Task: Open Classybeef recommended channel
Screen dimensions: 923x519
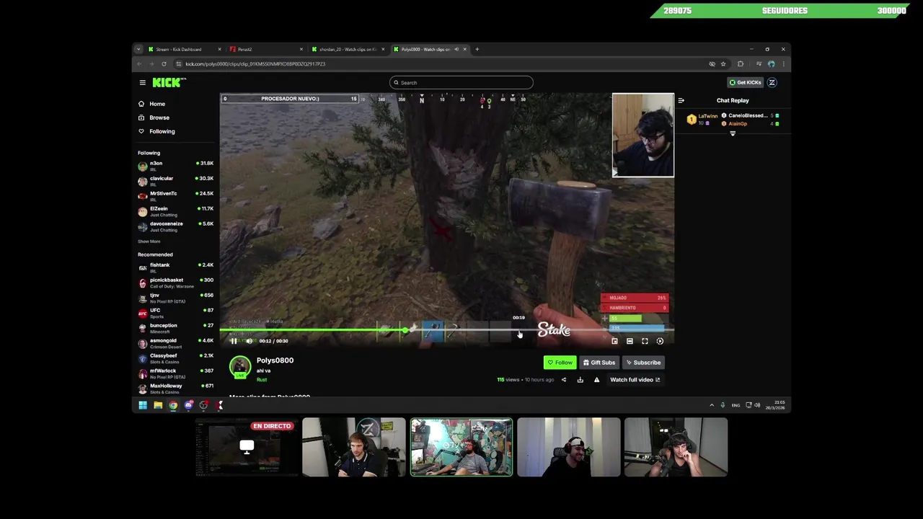Action: [175, 358]
